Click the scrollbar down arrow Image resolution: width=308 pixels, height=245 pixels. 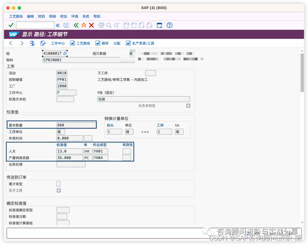[302, 222]
